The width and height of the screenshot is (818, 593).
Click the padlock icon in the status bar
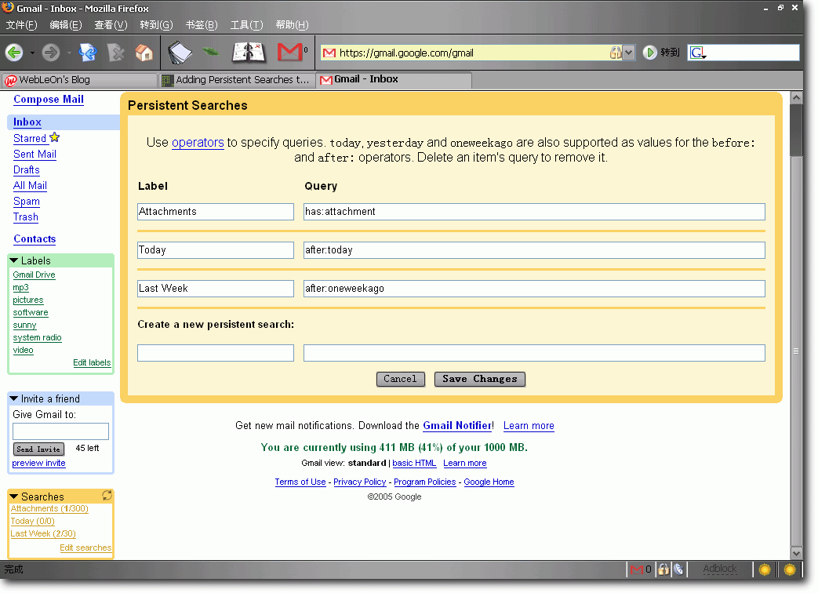tap(663, 569)
